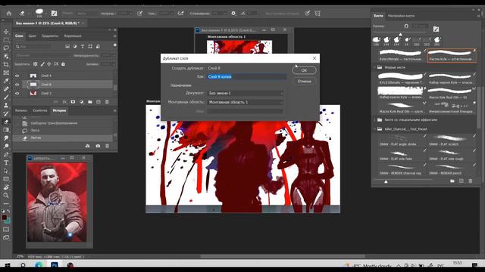This screenshot has height=272, width=485.
Task: Switch to the Свойства tab
Action: coord(40,110)
